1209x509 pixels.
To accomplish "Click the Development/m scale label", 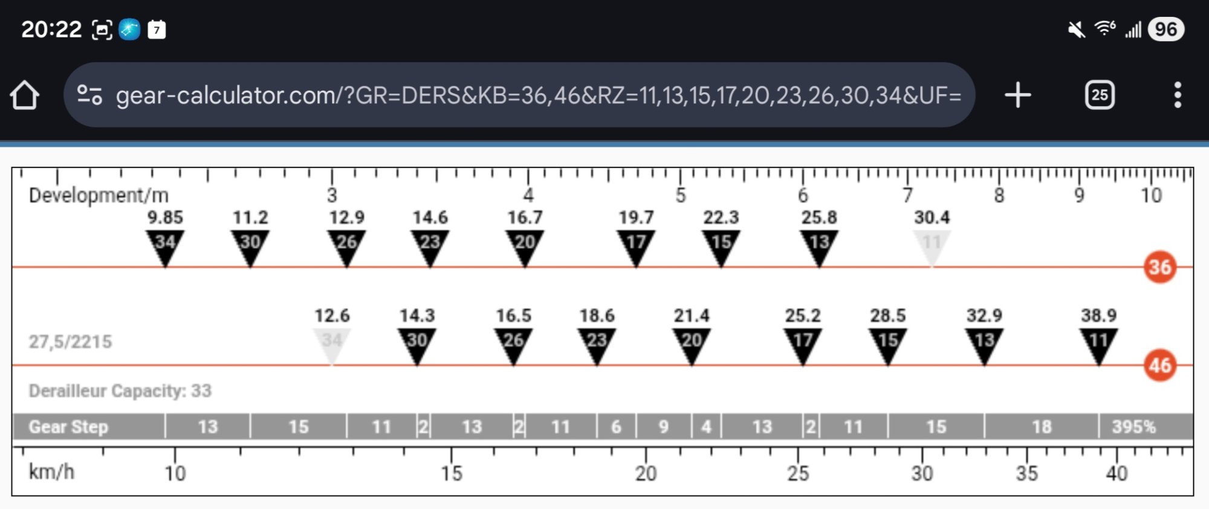I will pos(99,195).
